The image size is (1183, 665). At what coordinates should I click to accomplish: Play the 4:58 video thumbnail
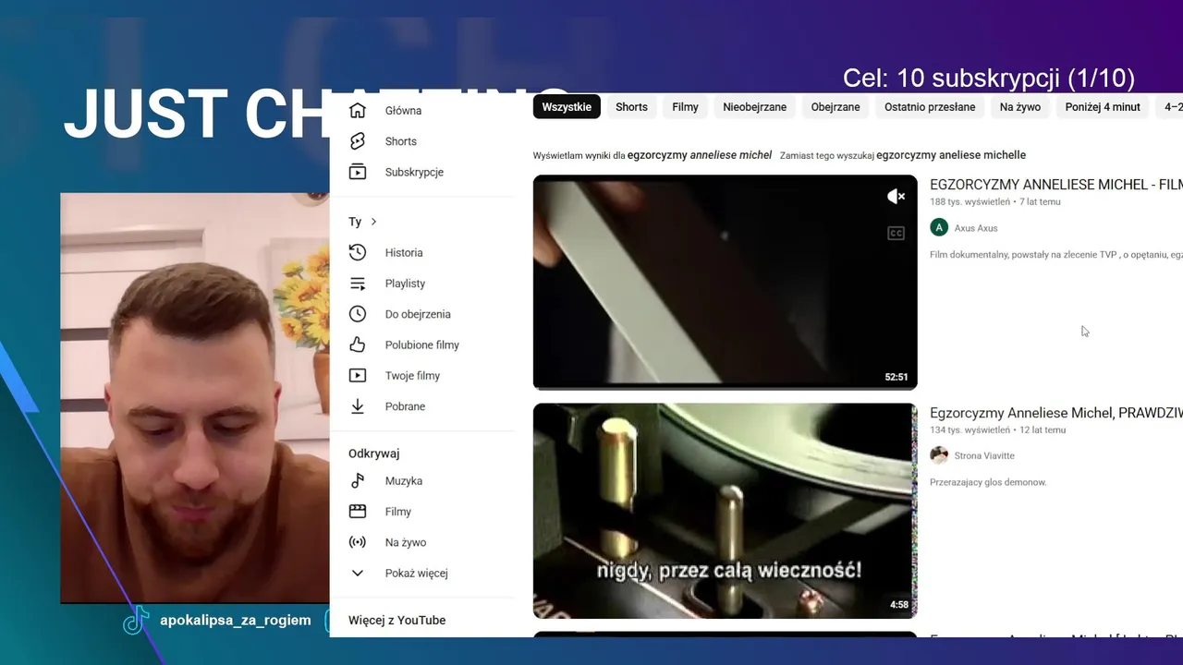725,511
